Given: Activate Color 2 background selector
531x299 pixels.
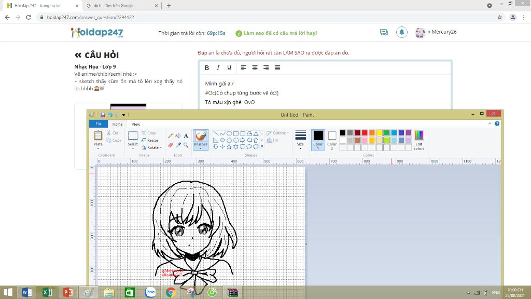Looking at the screenshot, I should click(332, 140).
